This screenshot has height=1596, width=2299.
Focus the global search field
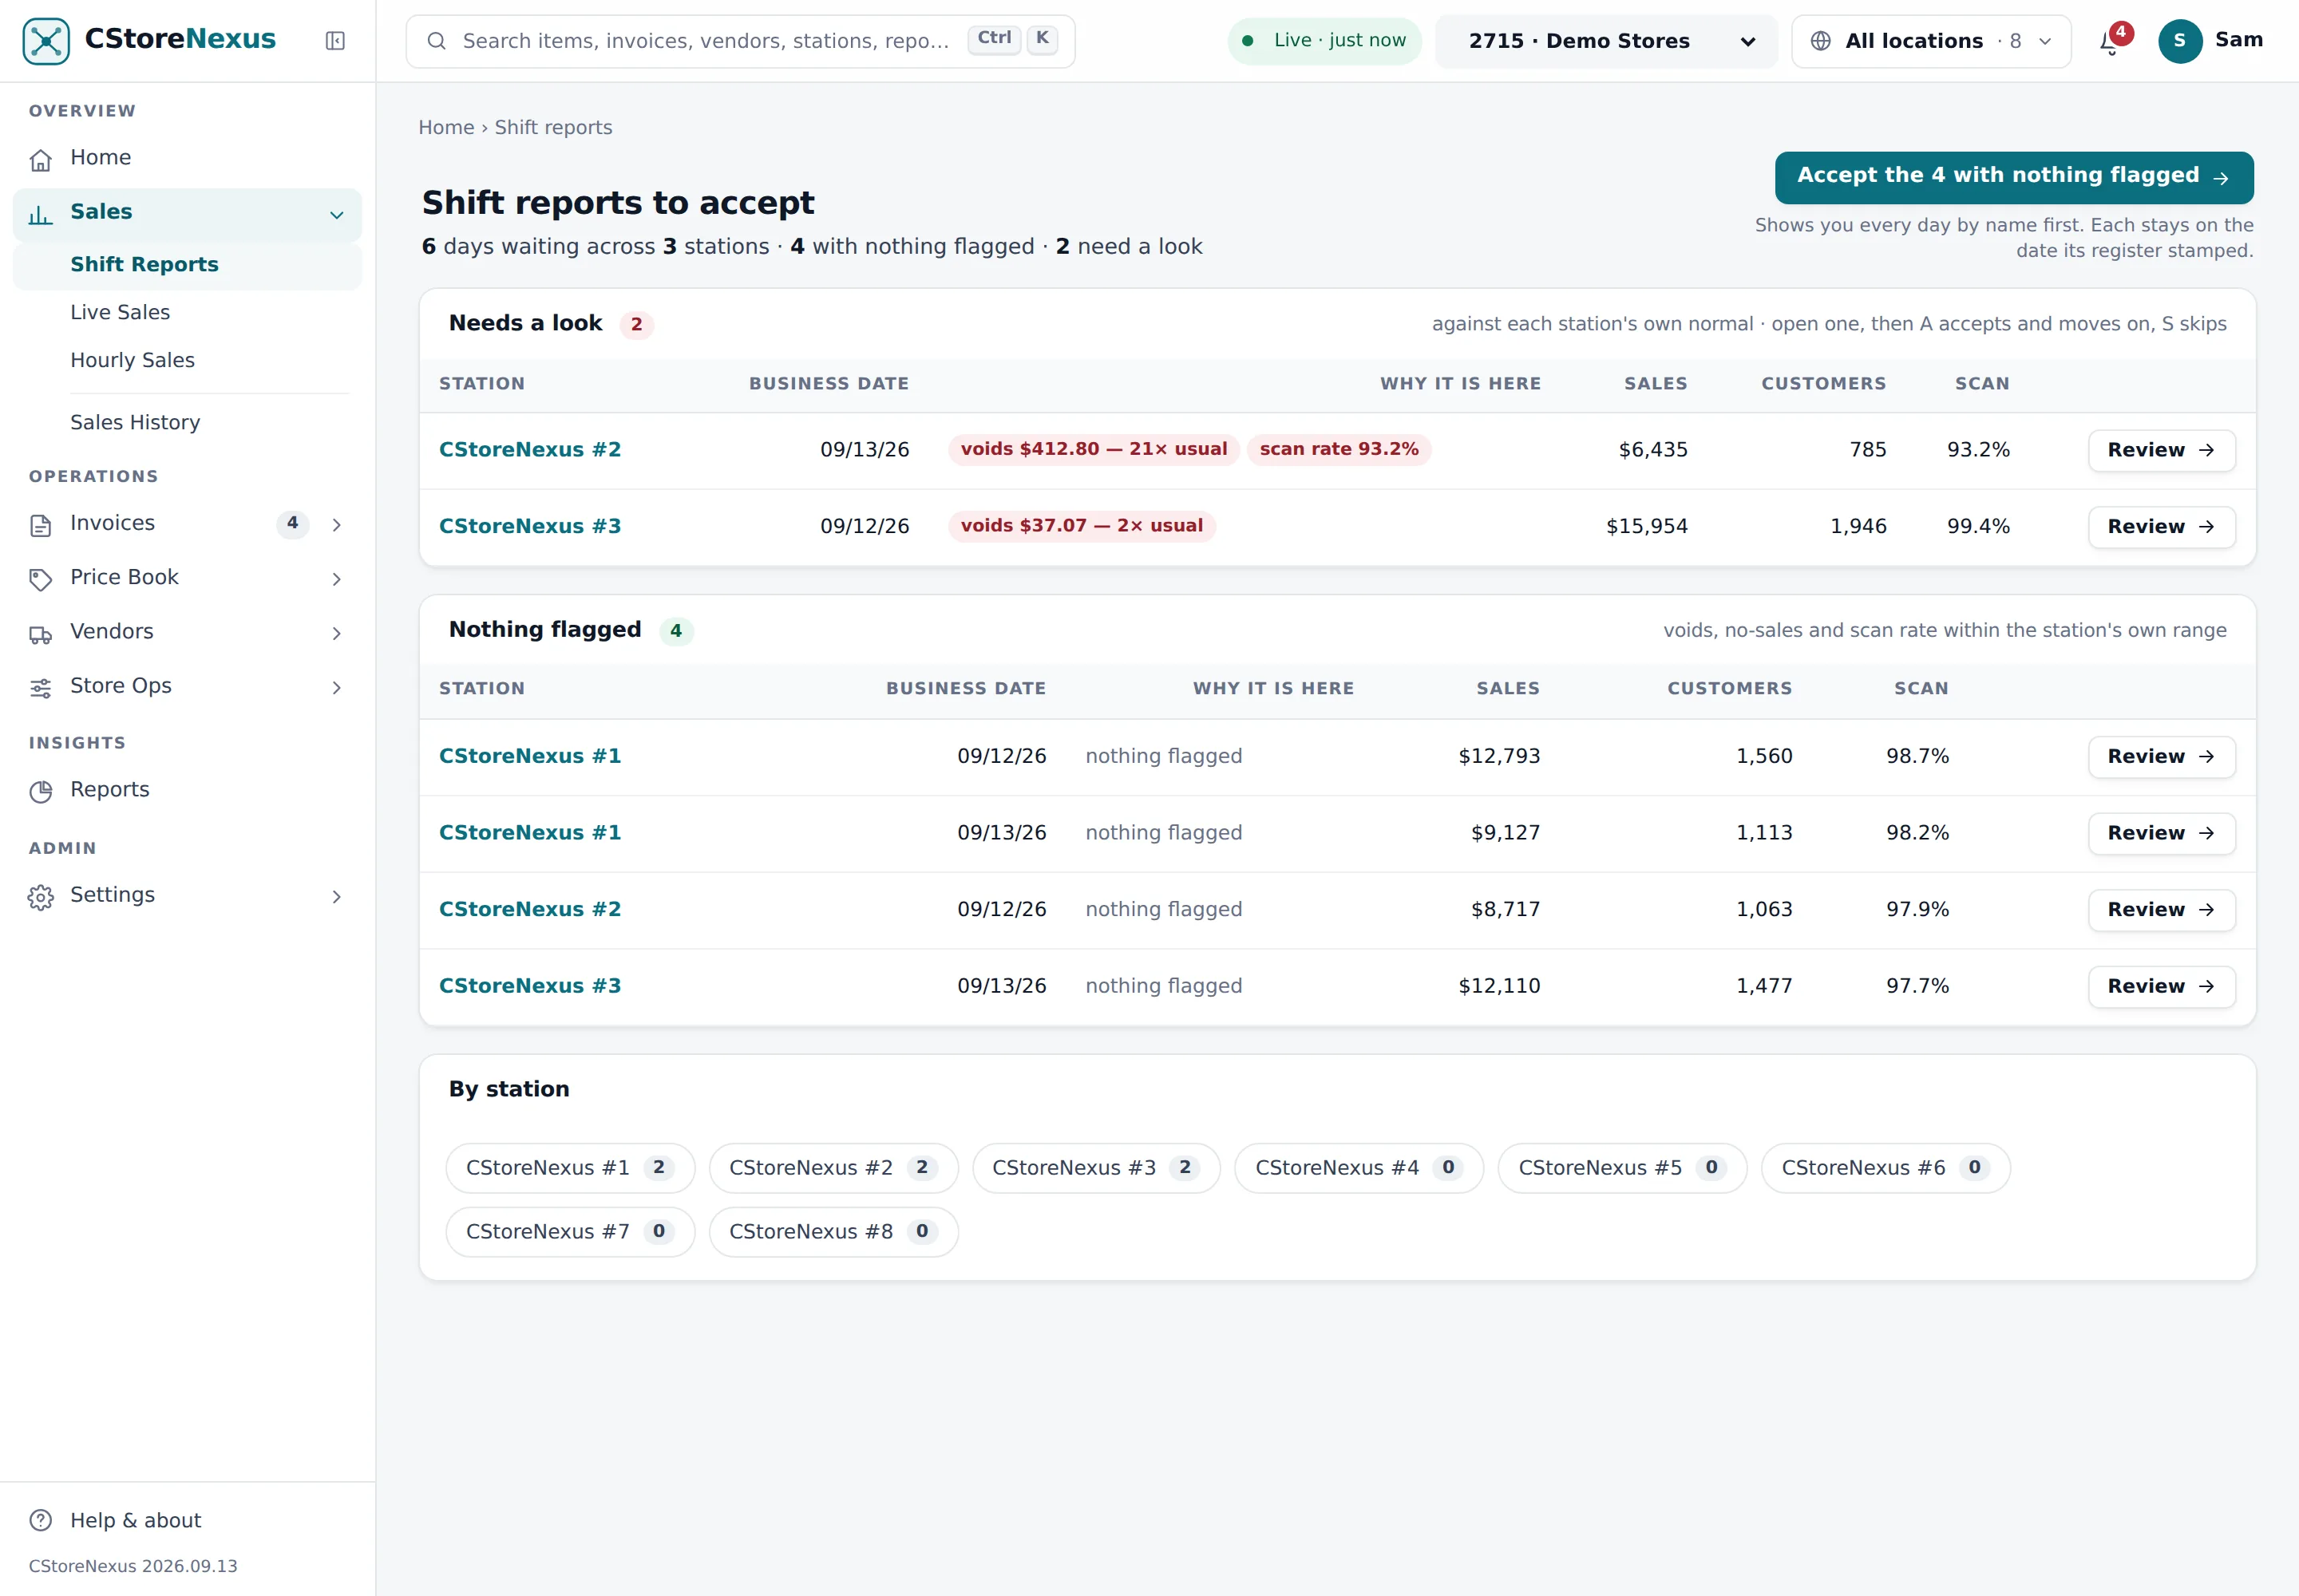(x=740, y=41)
